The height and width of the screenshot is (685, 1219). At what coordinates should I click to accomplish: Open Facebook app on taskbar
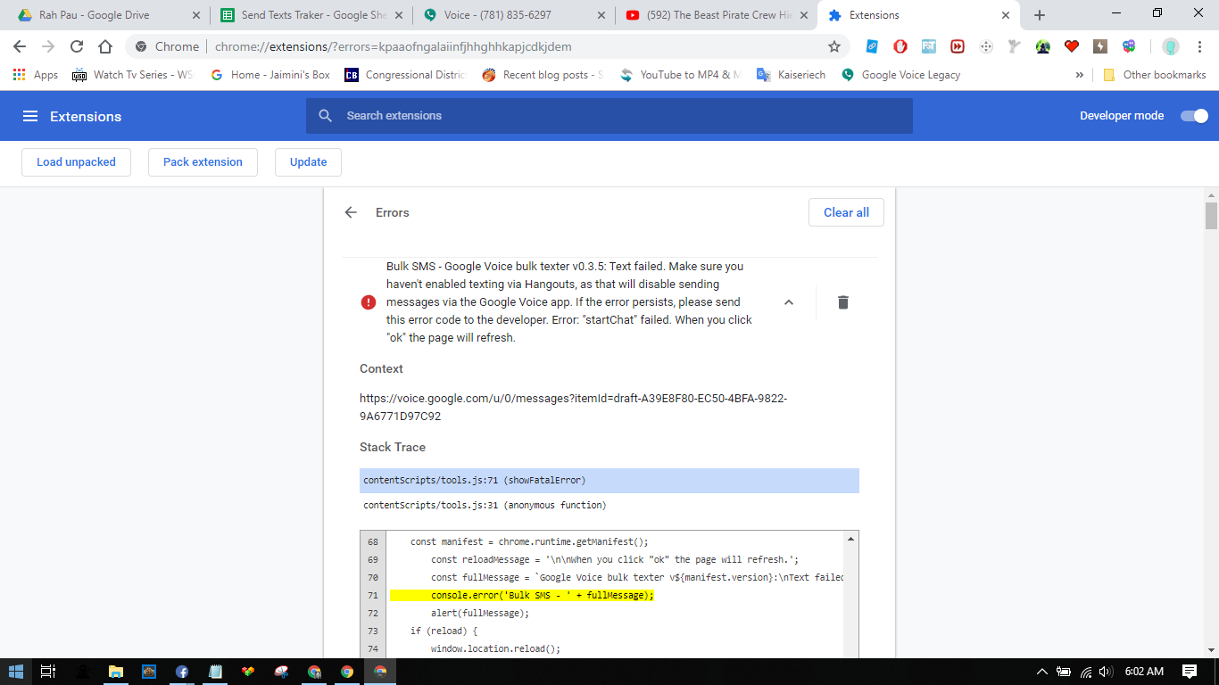point(181,672)
